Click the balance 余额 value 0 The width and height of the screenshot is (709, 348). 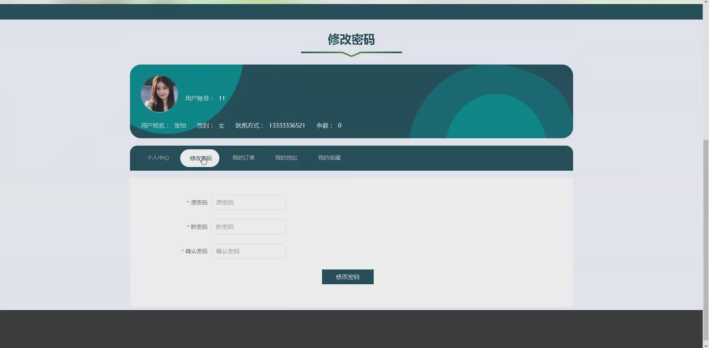click(339, 125)
